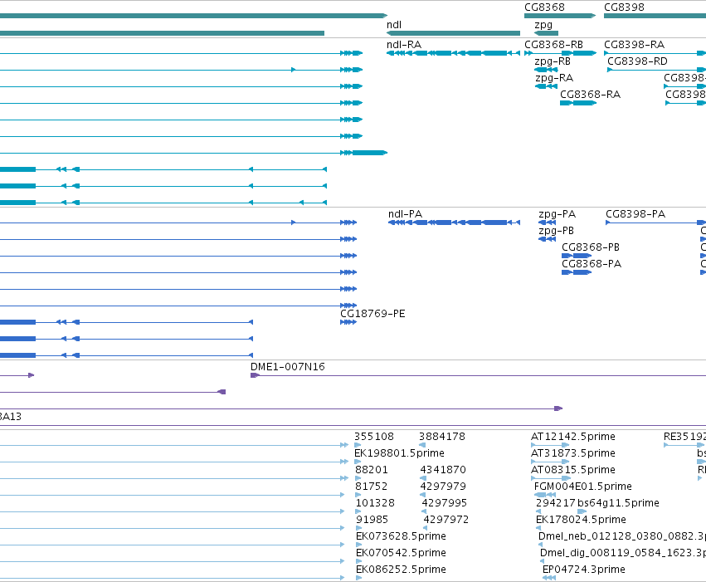
Task: Click the CG18769-PE label
Action: pyautogui.click(x=372, y=314)
